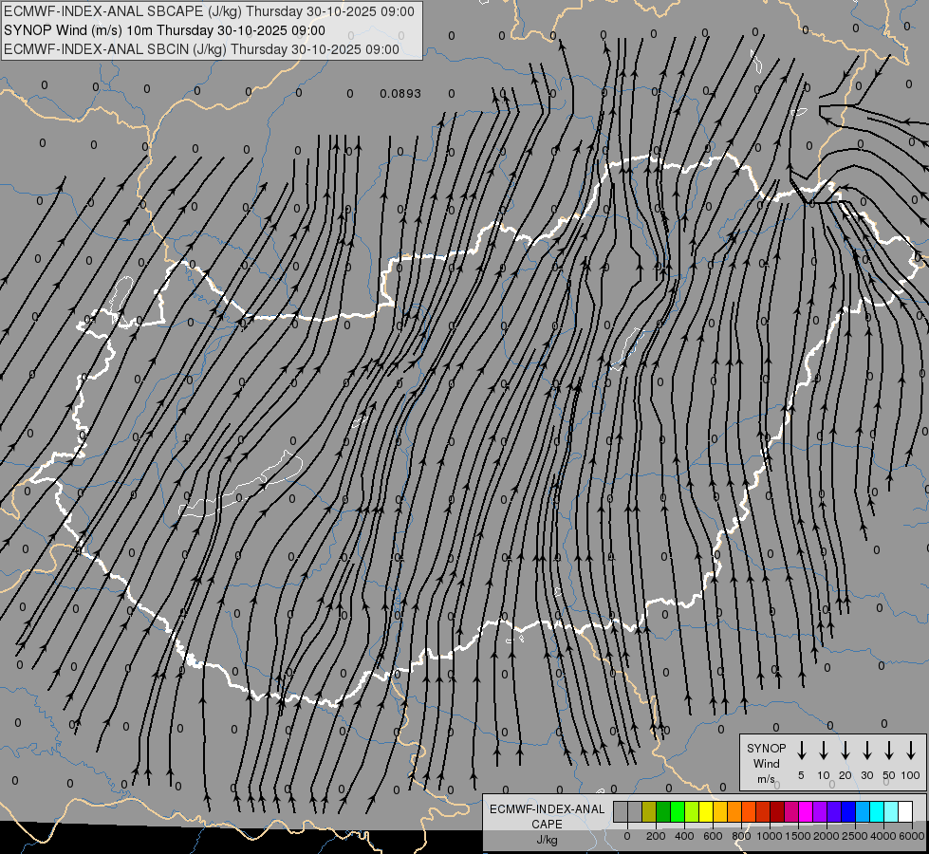Click the ECMWF-INDEX-ANAL SBCIN title line
The image size is (929, 854).
[201, 48]
